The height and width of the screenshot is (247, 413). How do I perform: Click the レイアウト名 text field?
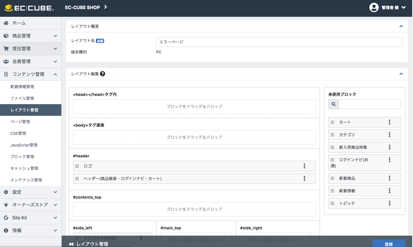(279, 42)
